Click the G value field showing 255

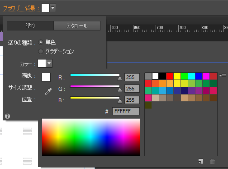(132, 89)
